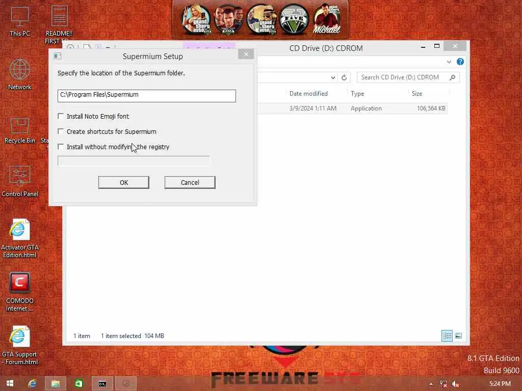Image resolution: width=522 pixels, height=391 pixels.
Task: Click GTA trio characters dock icon
Action: pos(228,20)
